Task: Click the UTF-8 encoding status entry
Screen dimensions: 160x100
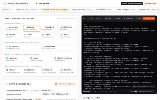Action: coord(95,92)
